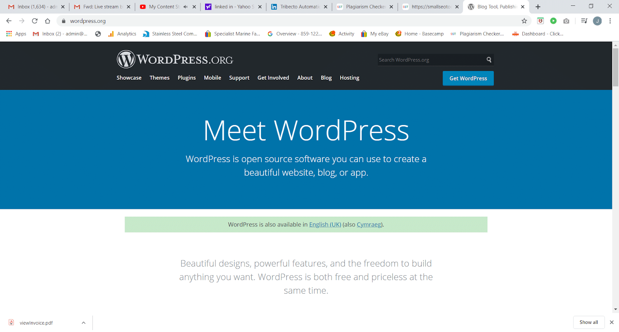Follow the English (UK) link
This screenshot has width=619, height=332.
(325, 224)
